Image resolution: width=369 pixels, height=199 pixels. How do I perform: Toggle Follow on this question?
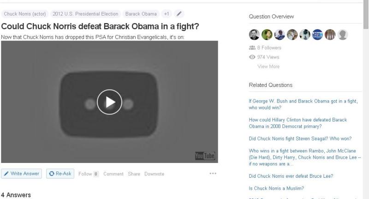pyautogui.click(x=89, y=174)
